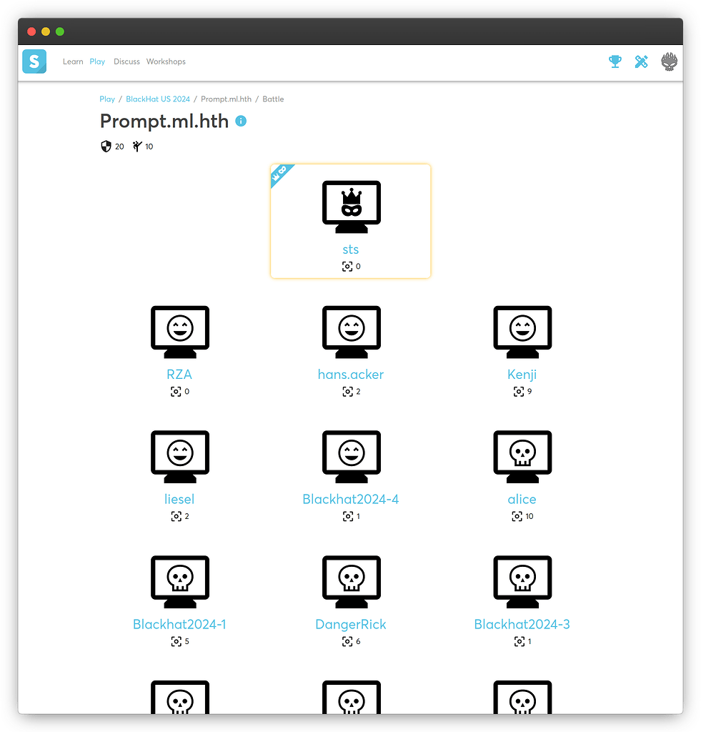Open the Learn menu item
The height and width of the screenshot is (732, 701).
point(73,61)
